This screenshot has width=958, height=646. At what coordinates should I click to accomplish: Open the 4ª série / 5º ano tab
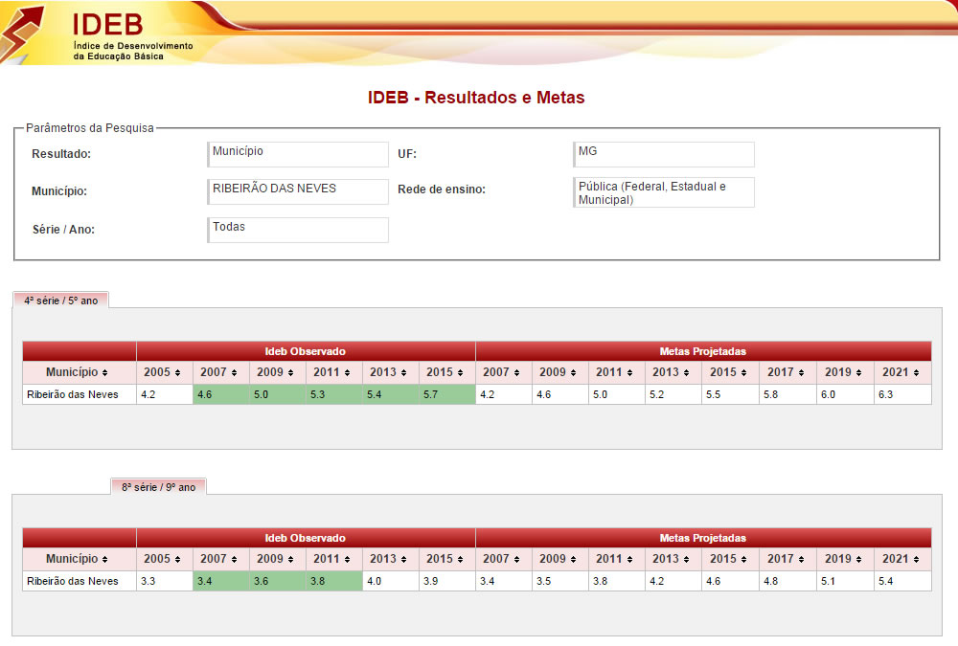coord(61,300)
